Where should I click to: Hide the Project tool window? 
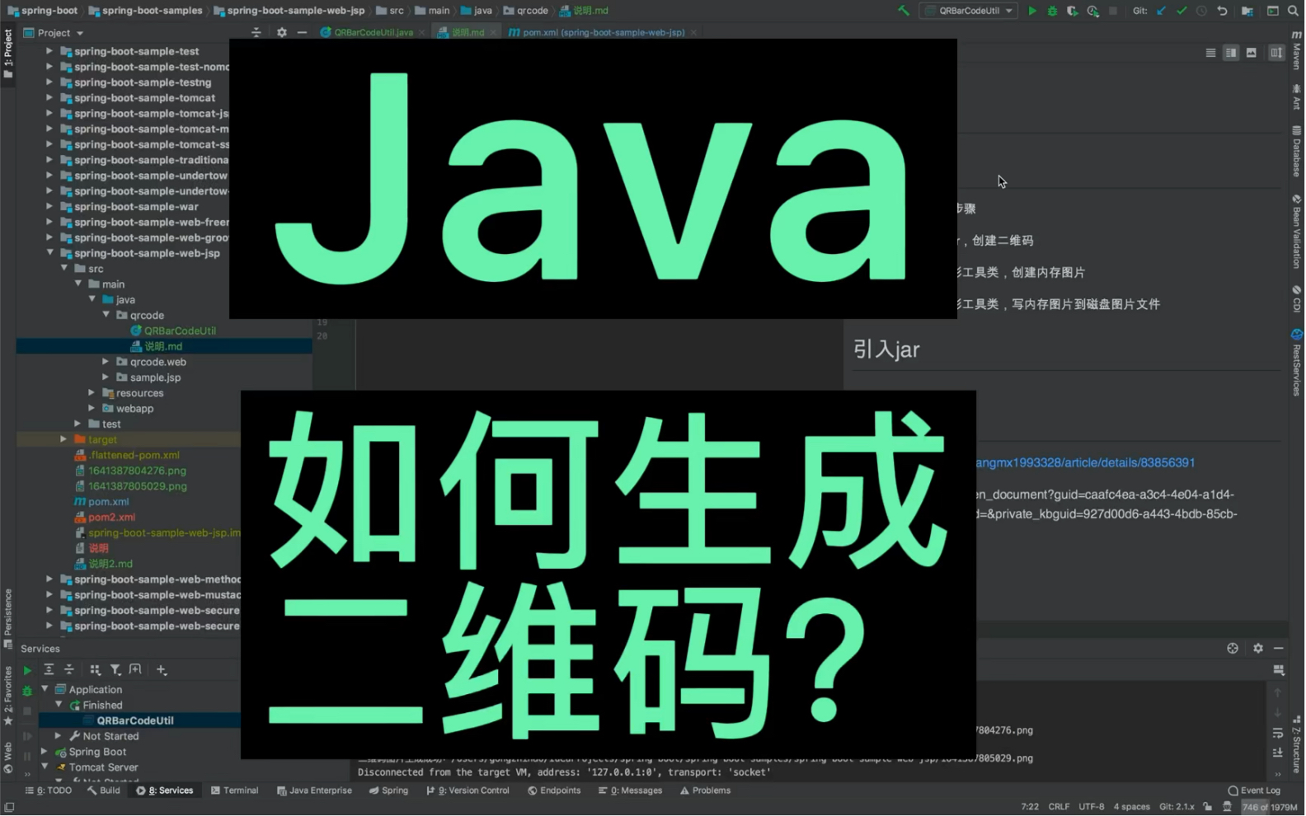point(303,33)
